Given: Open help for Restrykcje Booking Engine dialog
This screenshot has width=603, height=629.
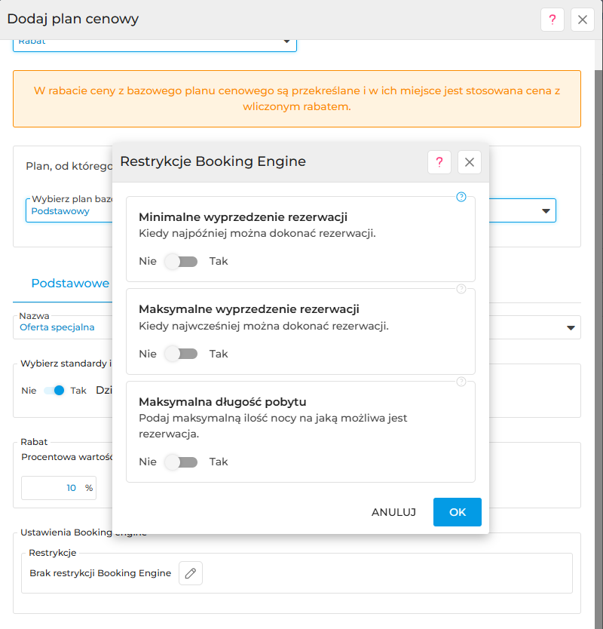Looking at the screenshot, I should pos(439,162).
